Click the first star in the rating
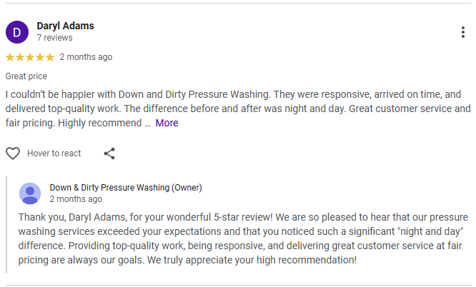 pyautogui.click(x=10, y=57)
